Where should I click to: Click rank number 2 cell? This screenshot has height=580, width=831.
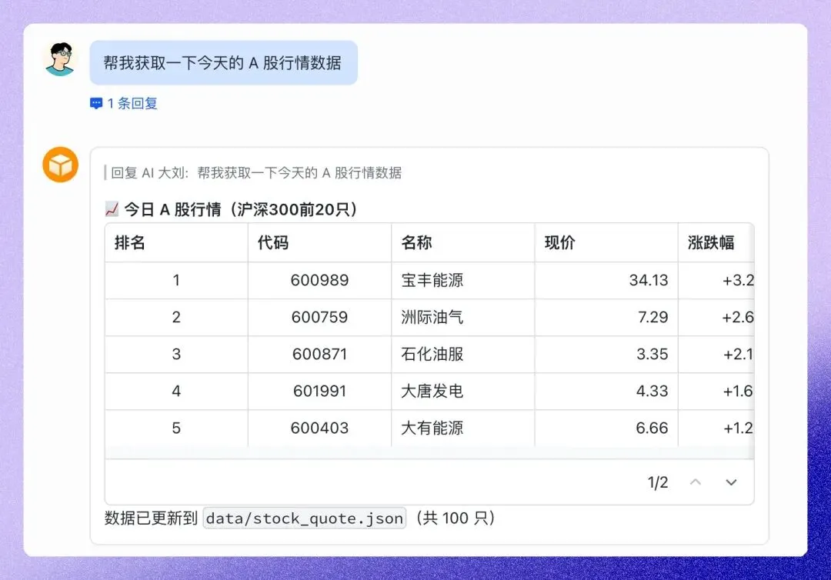[x=176, y=317]
